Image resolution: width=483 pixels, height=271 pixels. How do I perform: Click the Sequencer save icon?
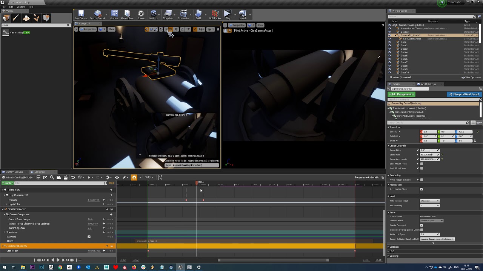click(38, 177)
